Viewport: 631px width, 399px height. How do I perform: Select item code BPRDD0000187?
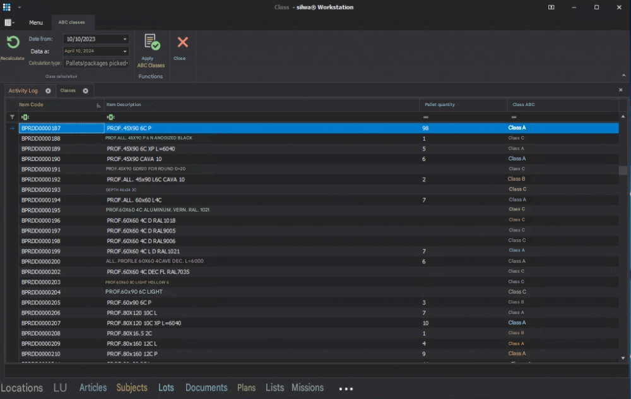click(41, 128)
